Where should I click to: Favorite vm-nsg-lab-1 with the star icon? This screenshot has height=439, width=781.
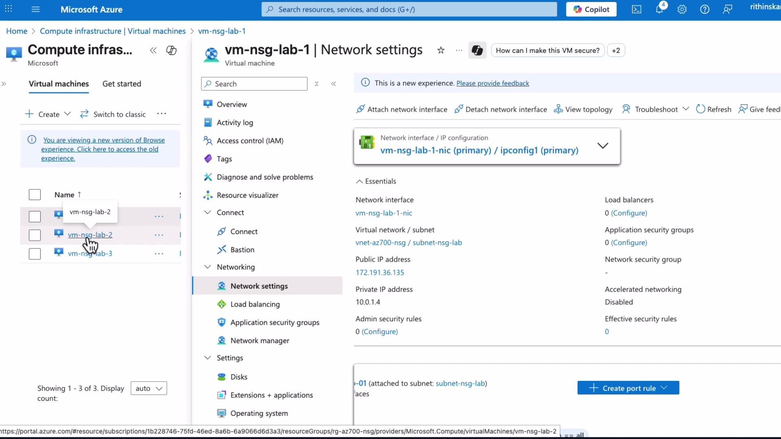pyautogui.click(x=441, y=50)
